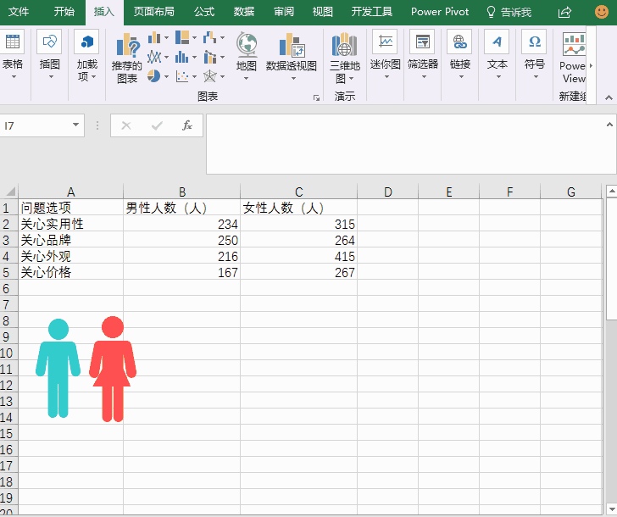Select cell 男性人数（人）

coord(181,208)
